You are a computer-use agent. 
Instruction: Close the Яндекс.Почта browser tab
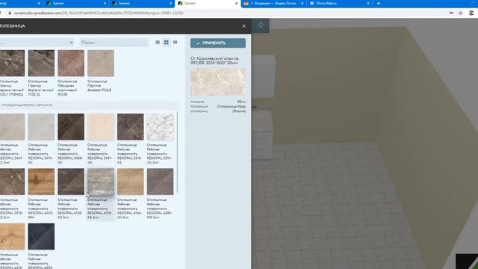(302, 3)
